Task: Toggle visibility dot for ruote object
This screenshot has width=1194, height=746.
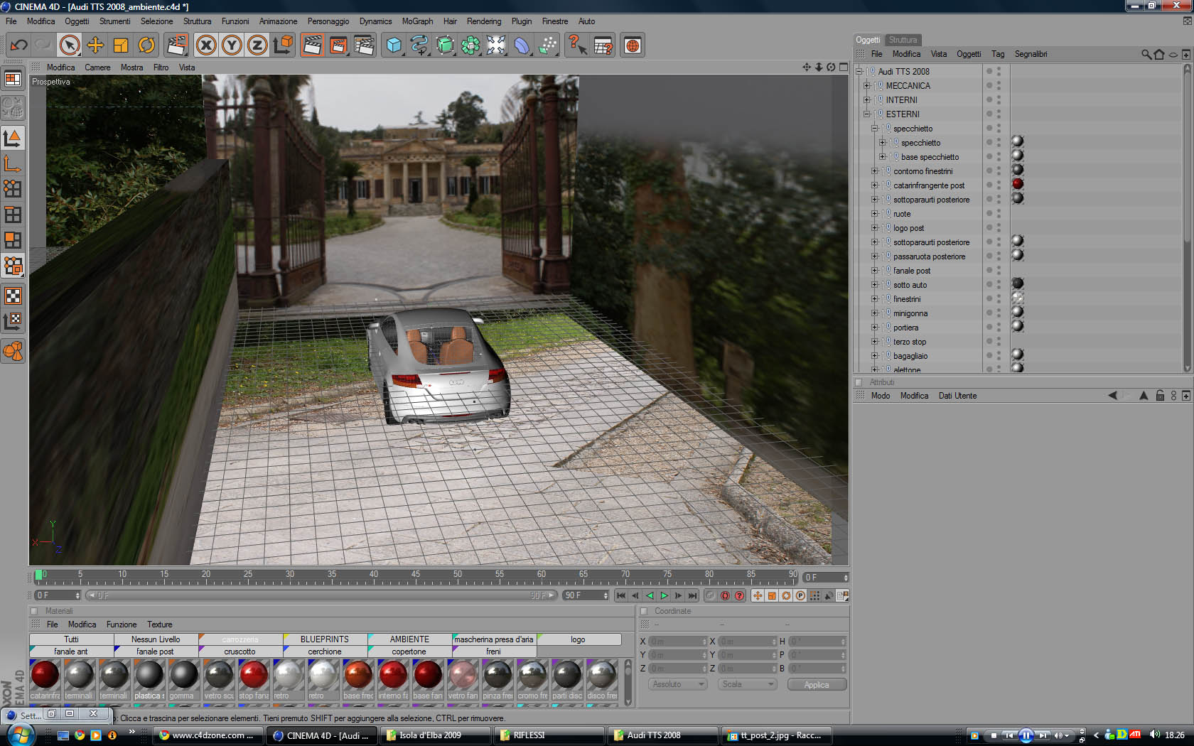Action: (989, 213)
